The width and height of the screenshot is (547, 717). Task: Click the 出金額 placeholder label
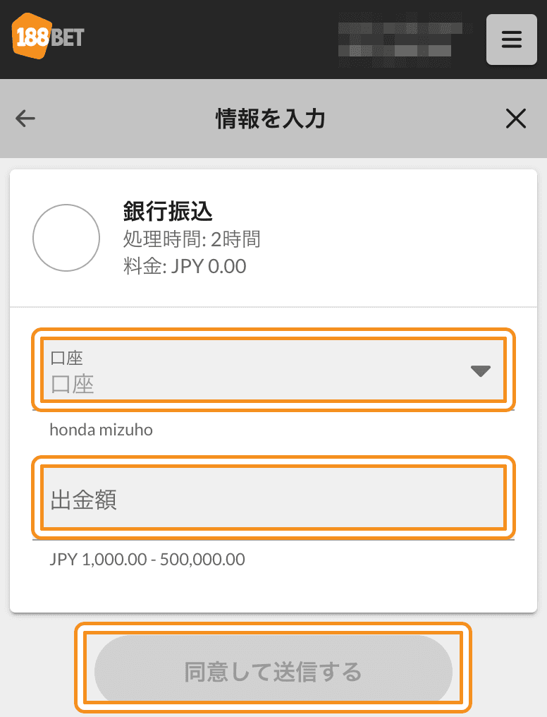[x=84, y=500]
